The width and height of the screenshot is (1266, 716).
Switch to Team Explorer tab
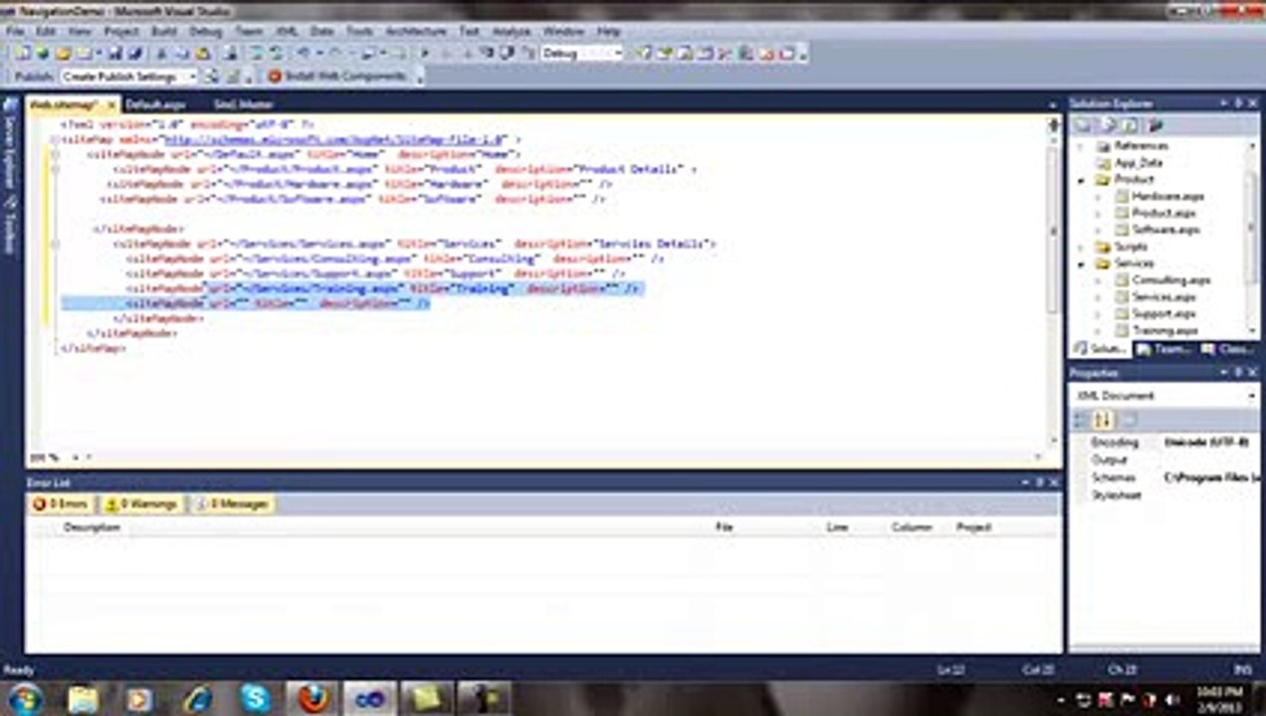(x=1163, y=350)
